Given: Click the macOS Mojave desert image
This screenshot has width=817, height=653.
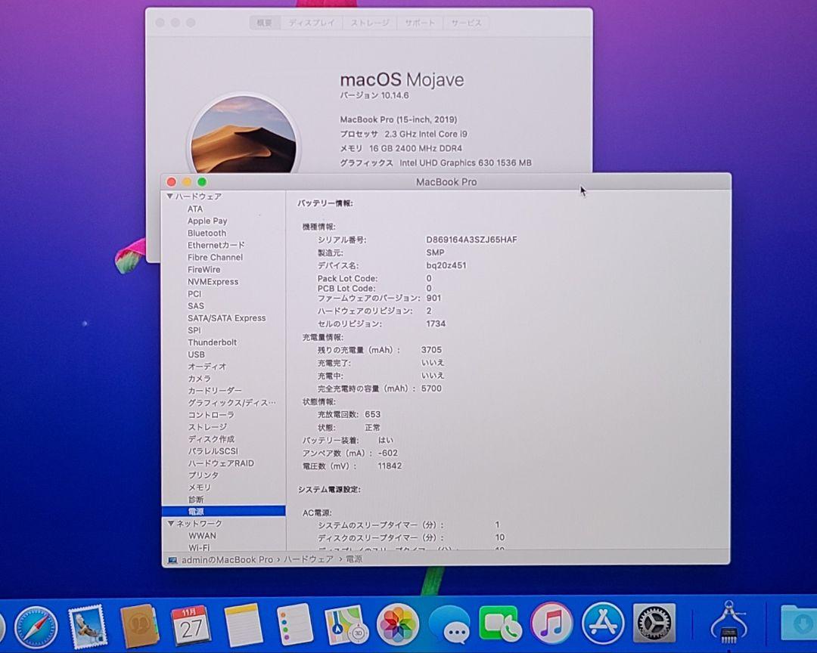Looking at the screenshot, I should (x=244, y=135).
